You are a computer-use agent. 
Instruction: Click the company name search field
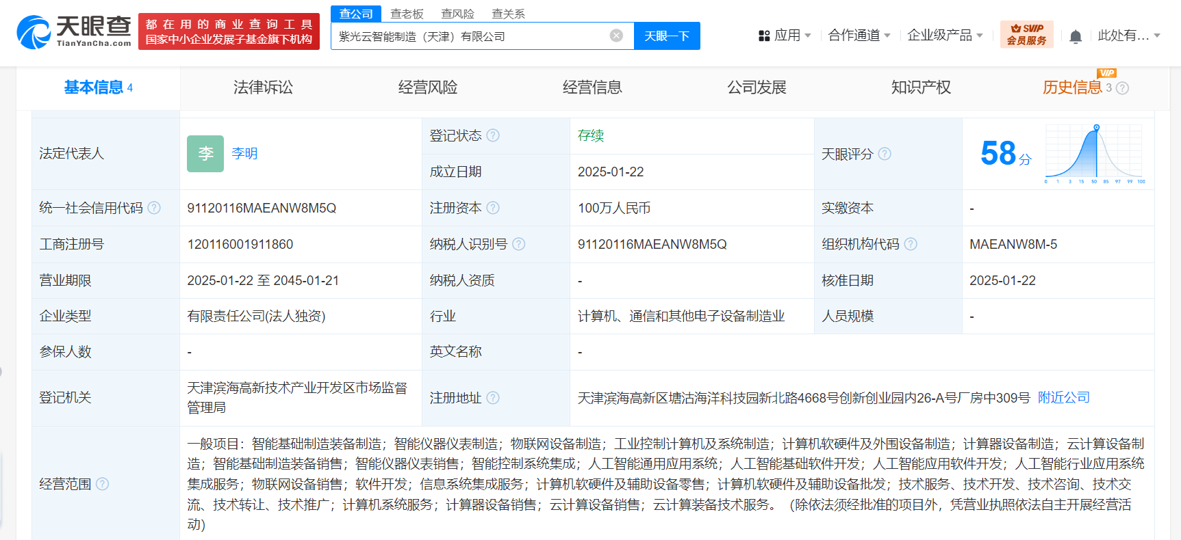click(x=469, y=36)
